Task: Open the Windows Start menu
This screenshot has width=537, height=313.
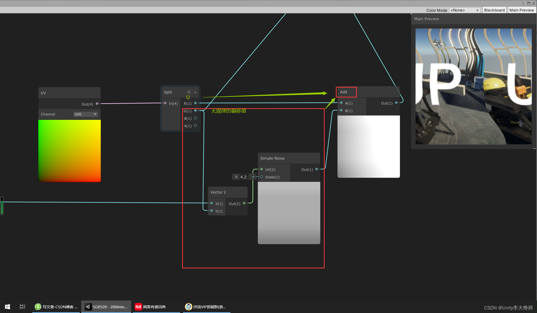Action: [x=7, y=307]
